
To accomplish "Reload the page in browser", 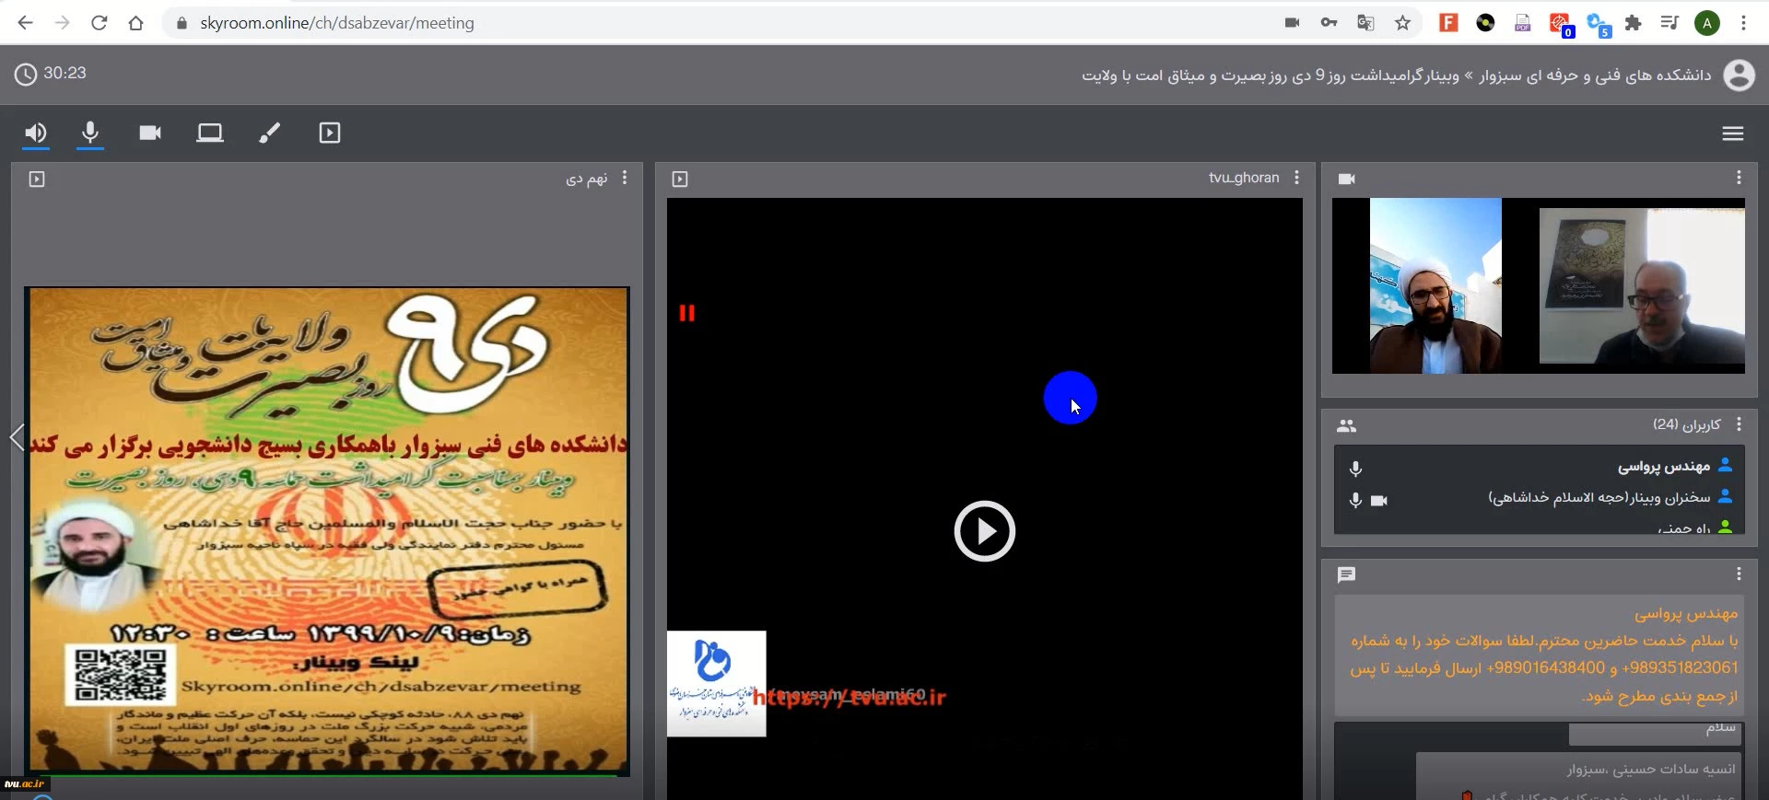I will 100,23.
